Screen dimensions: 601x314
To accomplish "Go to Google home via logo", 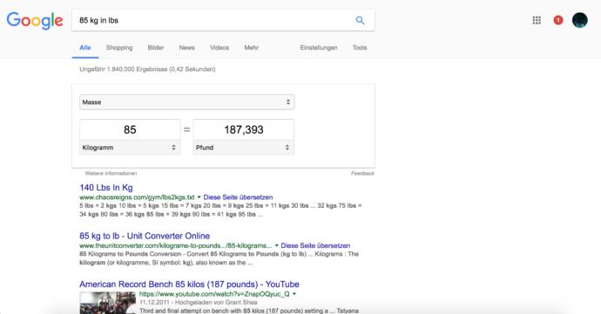I will (x=35, y=20).
